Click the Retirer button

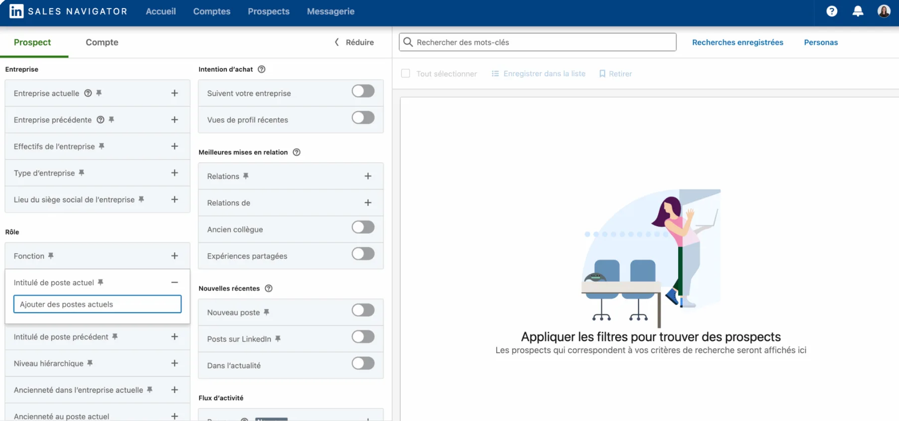616,74
